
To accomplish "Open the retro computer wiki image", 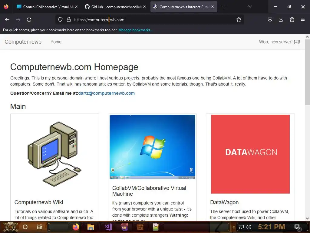I will click(x=54, y=154).
